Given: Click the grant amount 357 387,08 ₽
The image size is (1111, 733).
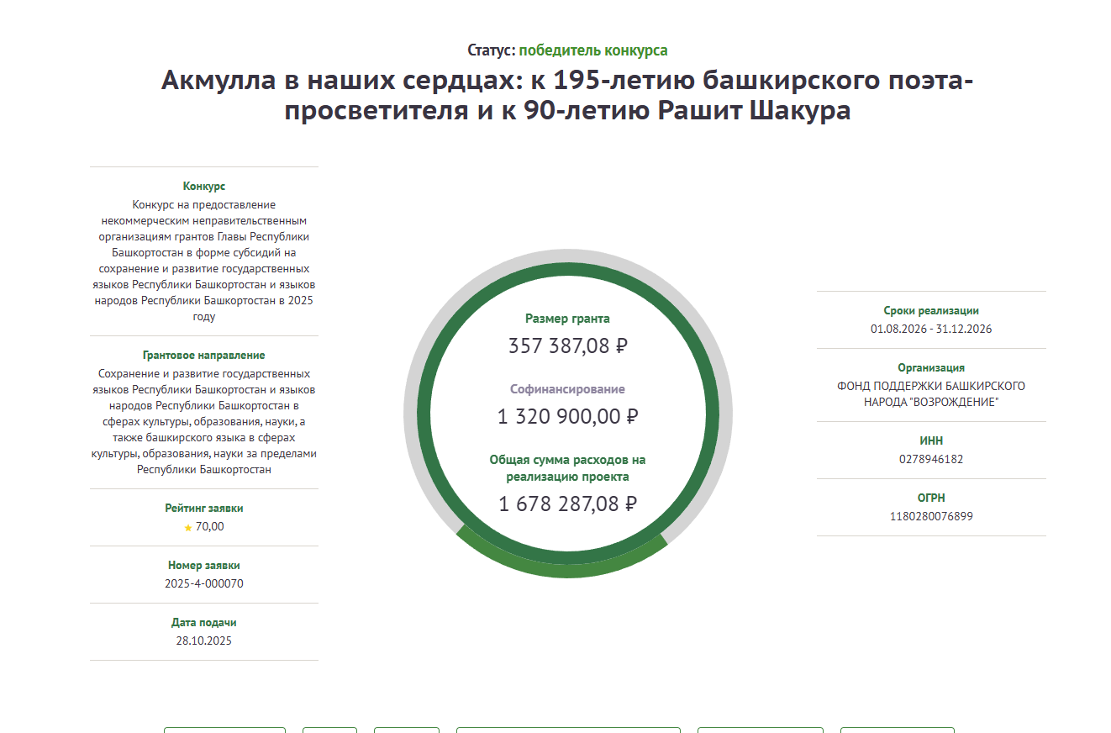Looking at the screenshot, I should [567, 345].
